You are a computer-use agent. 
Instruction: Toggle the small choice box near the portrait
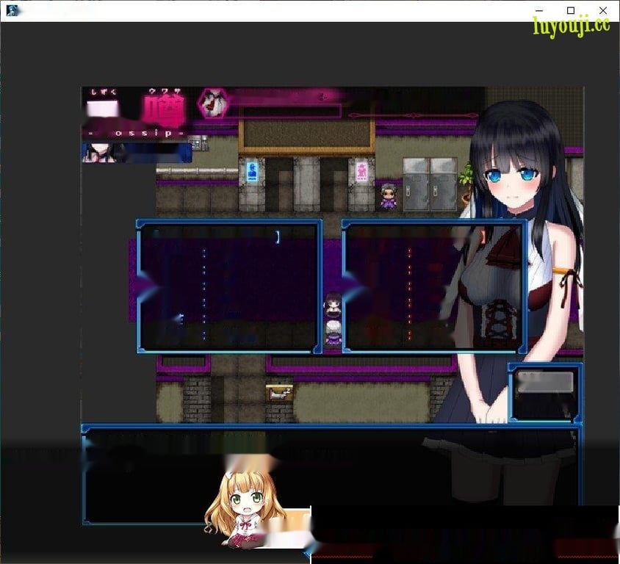click(546, 393)
